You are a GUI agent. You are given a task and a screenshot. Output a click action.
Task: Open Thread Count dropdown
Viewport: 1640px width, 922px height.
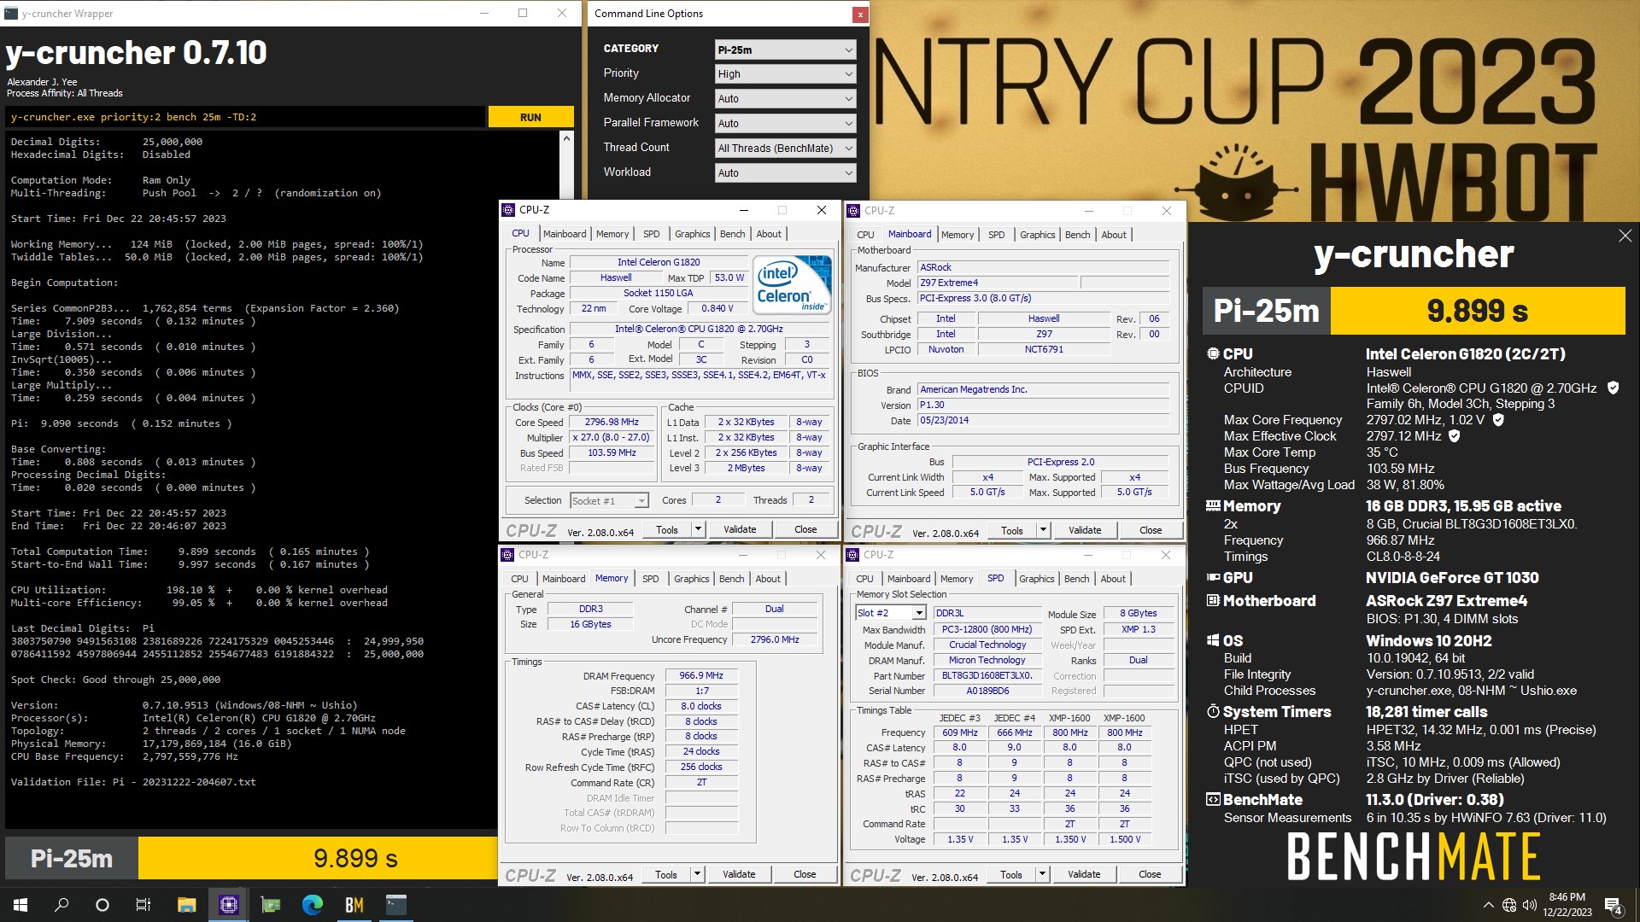click(785, 148)
